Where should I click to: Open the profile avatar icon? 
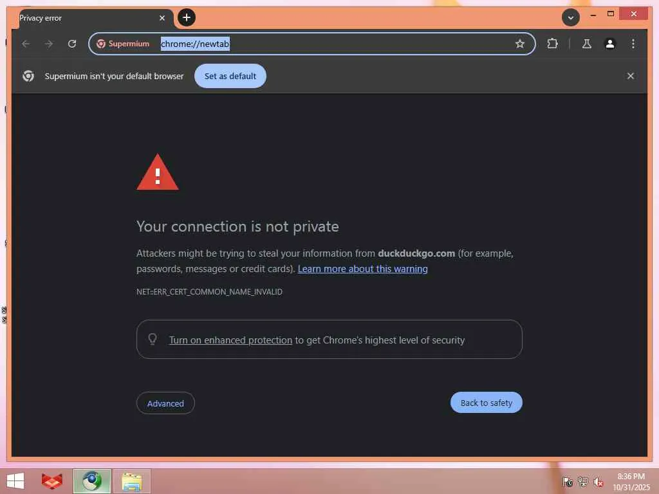pos(610,44)
